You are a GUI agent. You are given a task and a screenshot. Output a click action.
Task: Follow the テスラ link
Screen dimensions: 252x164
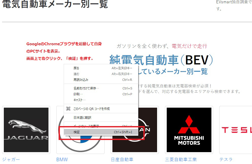(226, 159)
